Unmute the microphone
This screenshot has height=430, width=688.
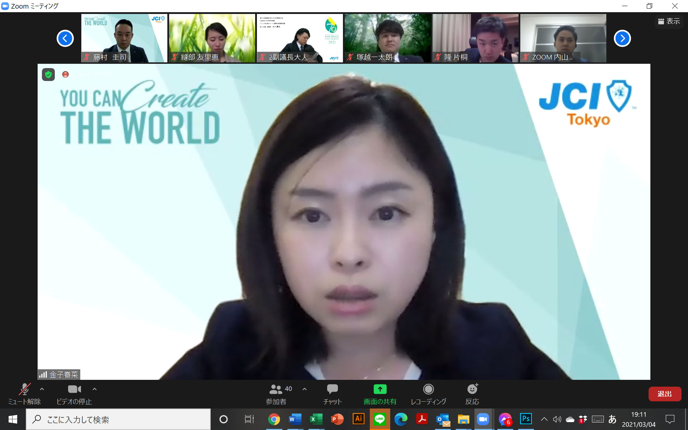pyautogui.click(x=24, y=393)
